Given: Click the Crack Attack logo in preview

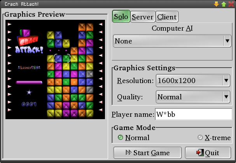Looking at the screenshot, I should tap(29, 42).
